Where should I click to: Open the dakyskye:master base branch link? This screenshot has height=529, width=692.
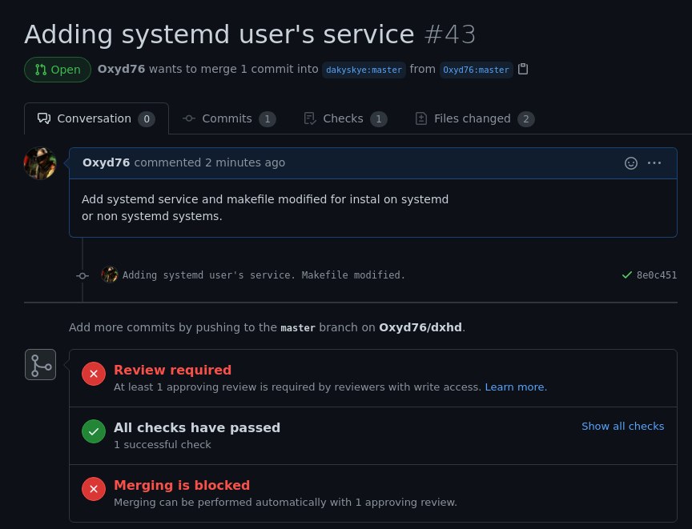click(x=364, y=70)
